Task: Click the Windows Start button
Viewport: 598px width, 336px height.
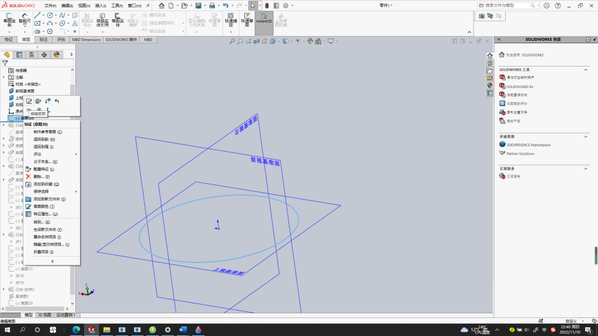Action: (7, 330)
